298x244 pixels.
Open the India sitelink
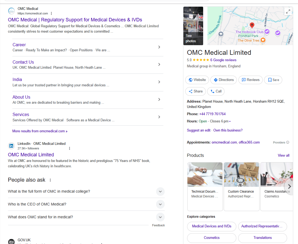point(17,80)
